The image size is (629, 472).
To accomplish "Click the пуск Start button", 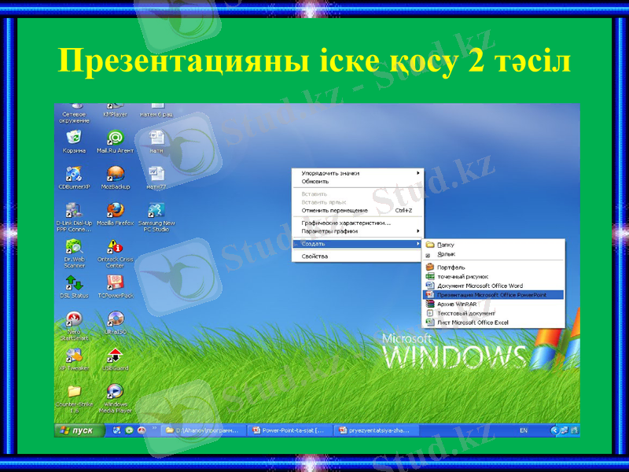I will coord(78,430).
